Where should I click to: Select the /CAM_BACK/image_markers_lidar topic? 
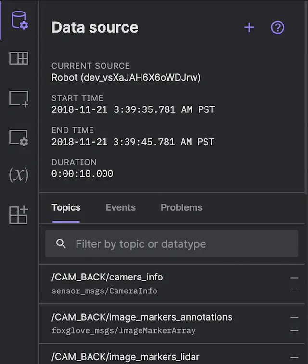click(125, 356)
